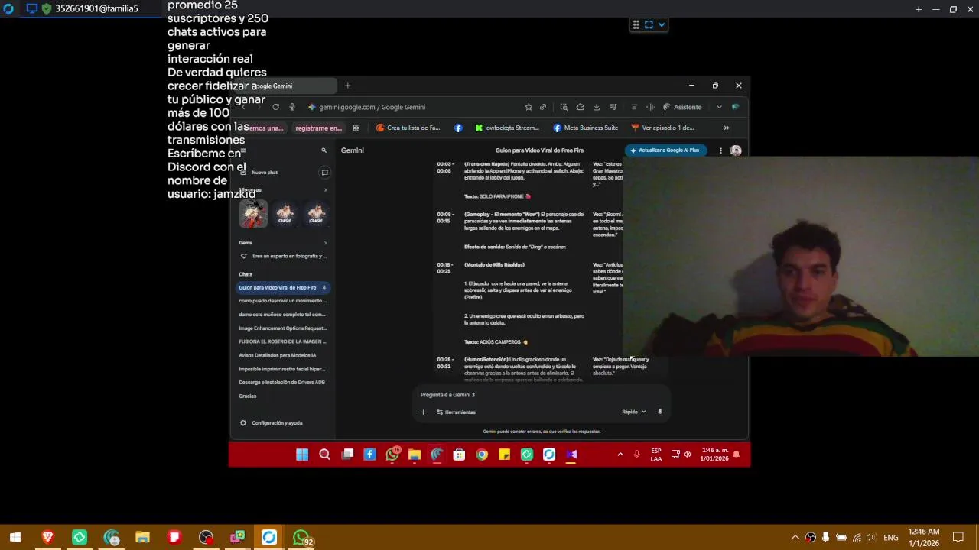The image size is (979, 550).
Task: Open the dropdown arrow next to Asistente
Action: (719, 107)
